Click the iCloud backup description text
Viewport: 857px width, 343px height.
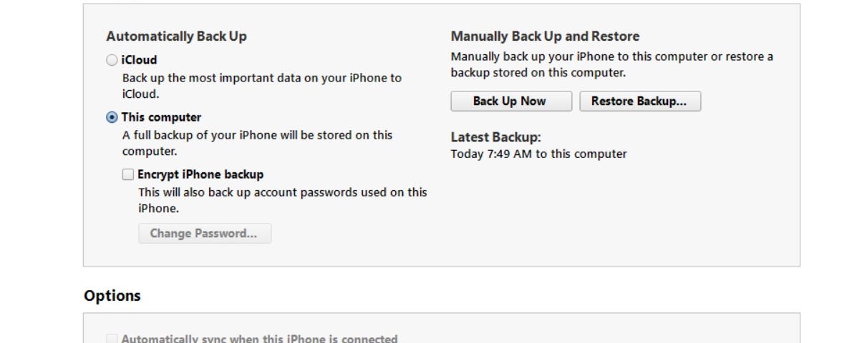pos(262,86)
